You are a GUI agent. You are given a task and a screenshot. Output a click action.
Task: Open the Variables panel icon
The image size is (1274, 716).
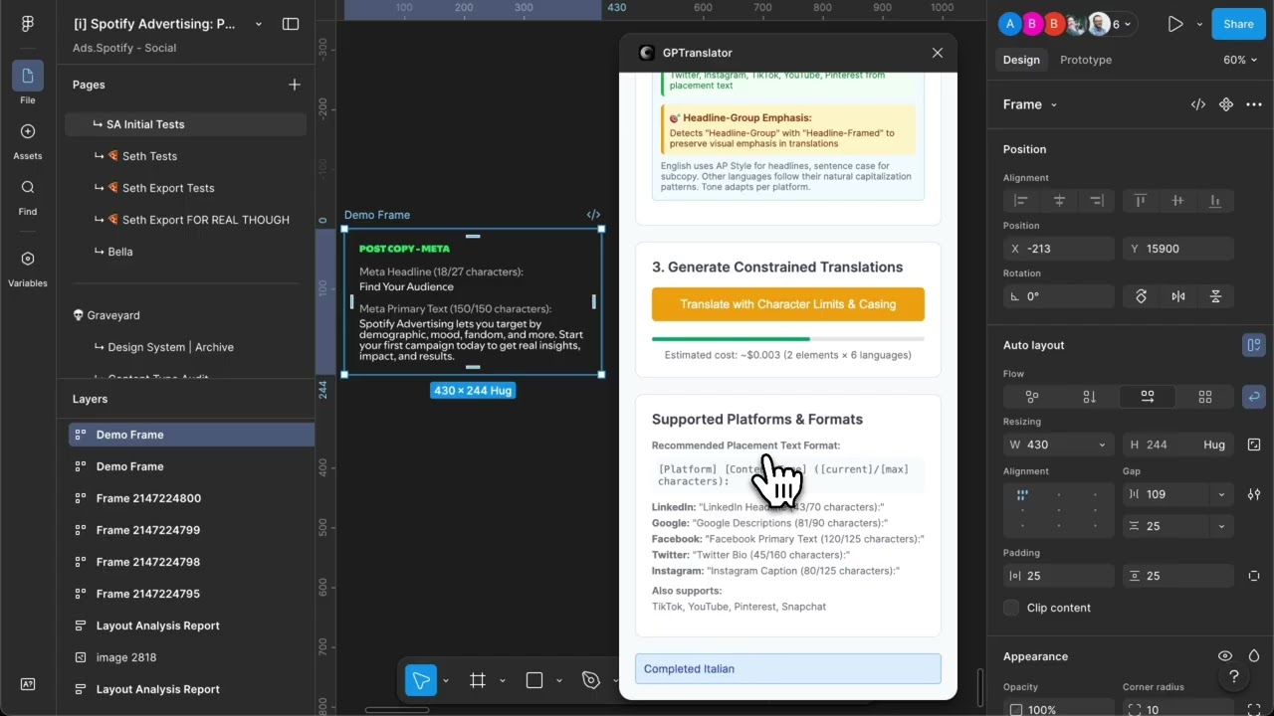(27, 268)
